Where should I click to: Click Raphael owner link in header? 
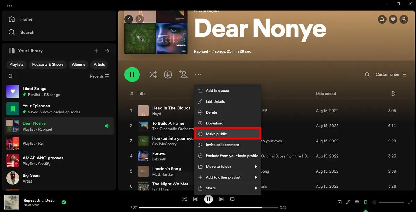point(201,51)
